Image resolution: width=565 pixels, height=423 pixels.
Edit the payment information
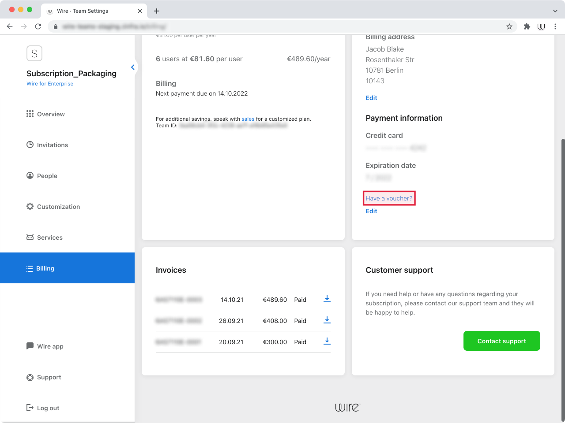(x=371, y=211)
